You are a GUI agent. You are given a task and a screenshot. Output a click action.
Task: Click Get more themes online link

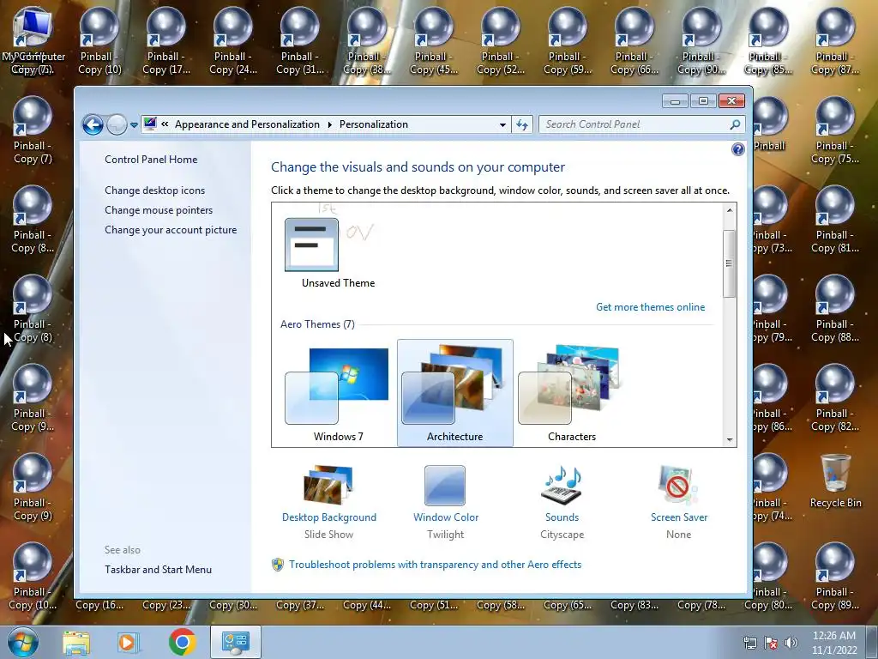click(650, 307)
